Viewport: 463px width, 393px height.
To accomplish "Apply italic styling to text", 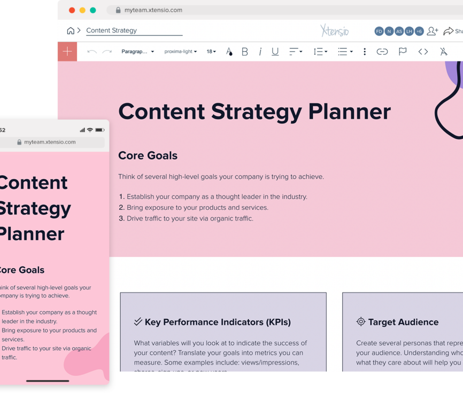I will pyautogui.click(x=260, y=51).
